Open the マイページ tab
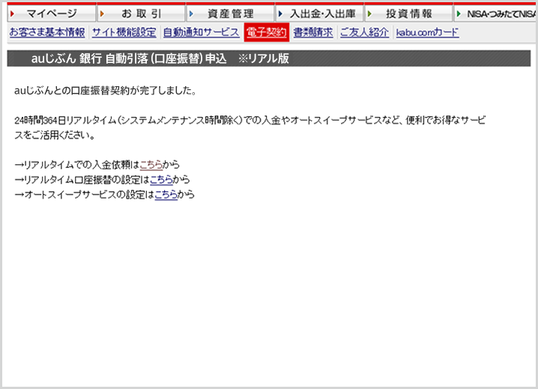Image resolution: width=538 pixels, height=389 pixels. click(52, 13)
